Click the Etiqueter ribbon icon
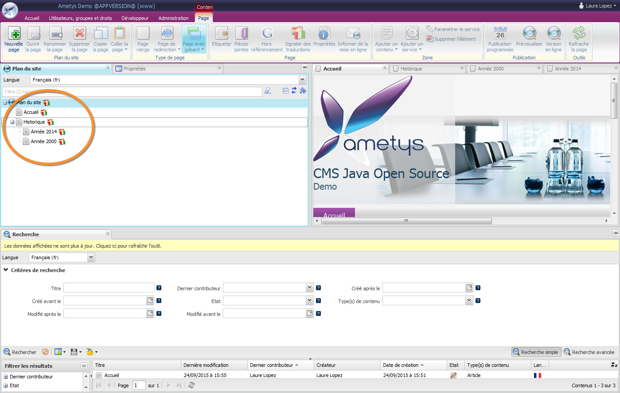 [x=222, y=37]
